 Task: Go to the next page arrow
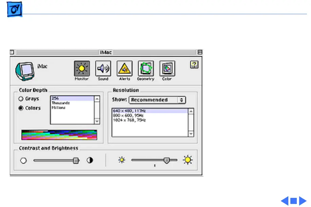(x=303, y=201)
